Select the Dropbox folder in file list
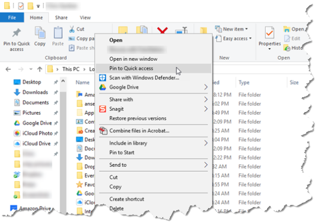The height and width of the screenshot is (224, 320). [x=86, y=166]
